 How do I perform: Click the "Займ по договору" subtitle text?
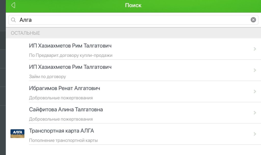(x=47, y=76)
